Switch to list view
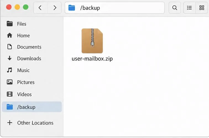This screenshot has height=138, width=209. click(189, 8)
